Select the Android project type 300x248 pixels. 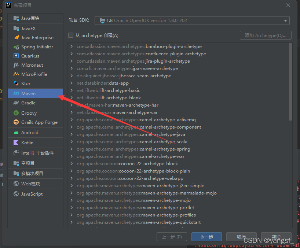tap(36, 132)
